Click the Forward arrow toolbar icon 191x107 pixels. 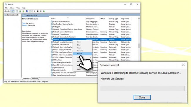click(x=9, y=11)
